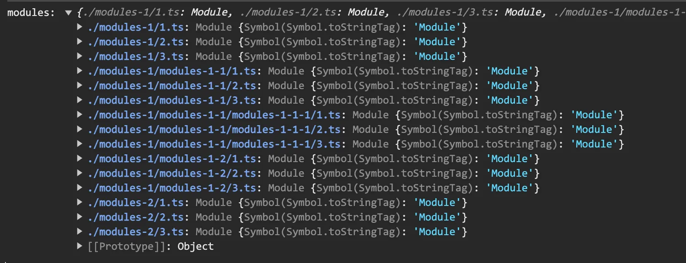Click the 'Module' string value for ./modules-2/1.ts
Screen dimensions: 686x263
438,203
